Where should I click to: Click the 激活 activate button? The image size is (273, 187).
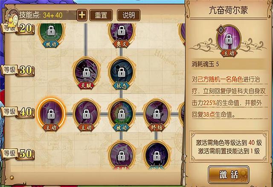(x=229, y=174)
